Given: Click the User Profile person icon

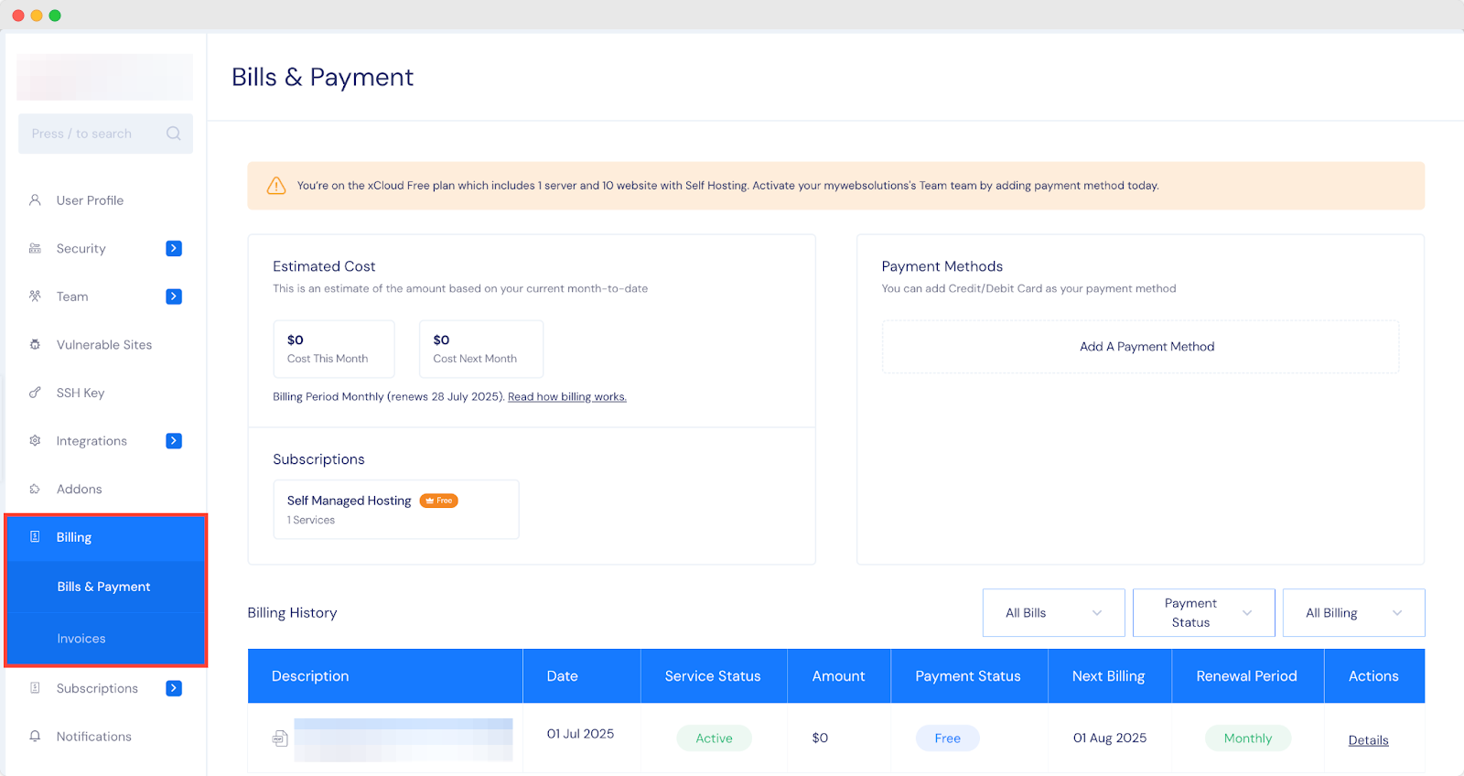Looking at the screenshot, I should [x=35, y=199].
